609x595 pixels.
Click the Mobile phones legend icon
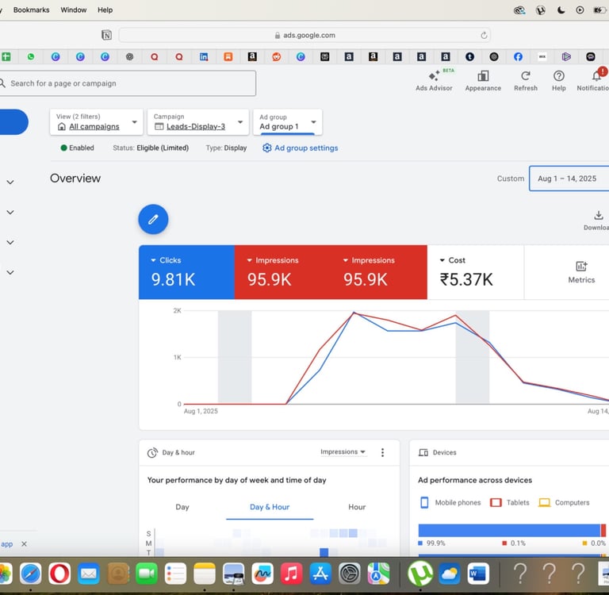[424, 502]
